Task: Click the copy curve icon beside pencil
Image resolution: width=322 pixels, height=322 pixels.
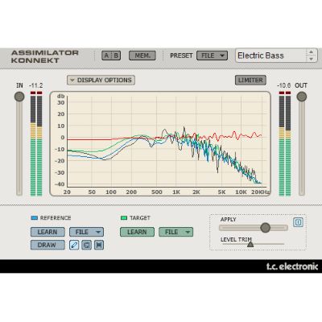Action: pyautogui.click(x=86, y=245)
